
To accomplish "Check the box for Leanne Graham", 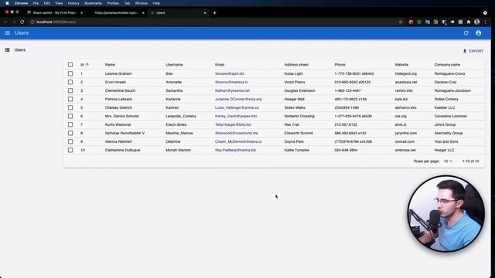I will pos(70,73).
